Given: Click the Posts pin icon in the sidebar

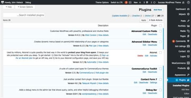Looking at the screenshot, I should [x=188, y=21].
